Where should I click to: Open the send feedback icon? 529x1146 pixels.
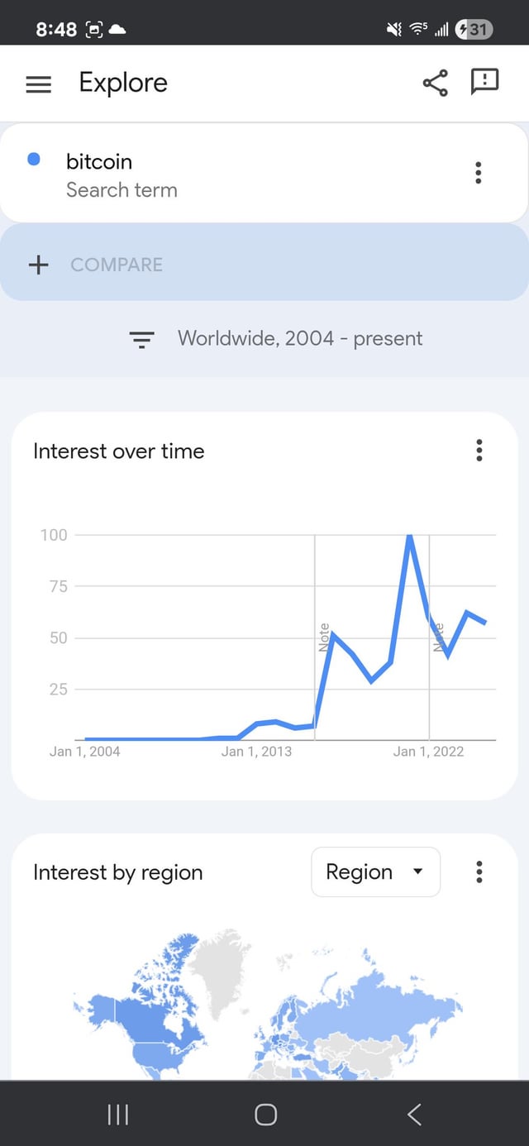pos(484,82)
